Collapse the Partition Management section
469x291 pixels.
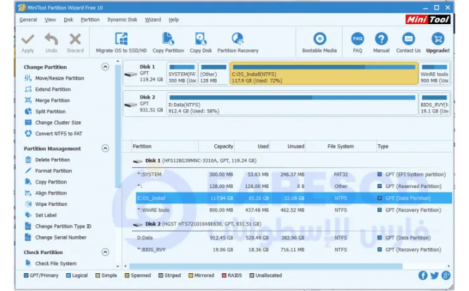coord(105,149)
